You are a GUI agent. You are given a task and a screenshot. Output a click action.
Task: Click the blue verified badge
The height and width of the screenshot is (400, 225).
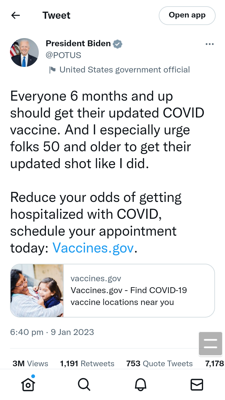117,44
